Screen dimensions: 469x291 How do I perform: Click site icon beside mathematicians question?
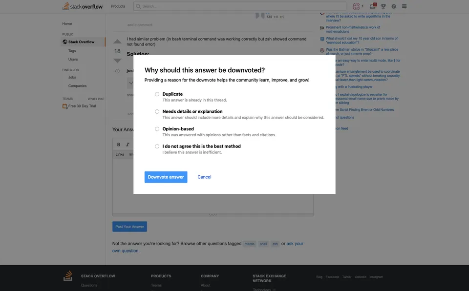322,28
